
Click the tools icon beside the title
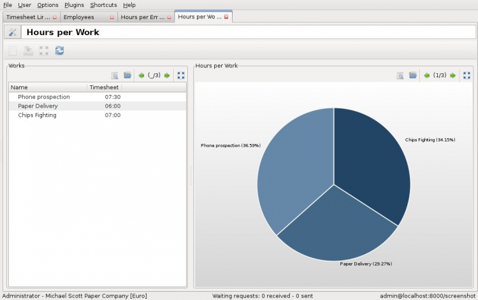(13, 32)
